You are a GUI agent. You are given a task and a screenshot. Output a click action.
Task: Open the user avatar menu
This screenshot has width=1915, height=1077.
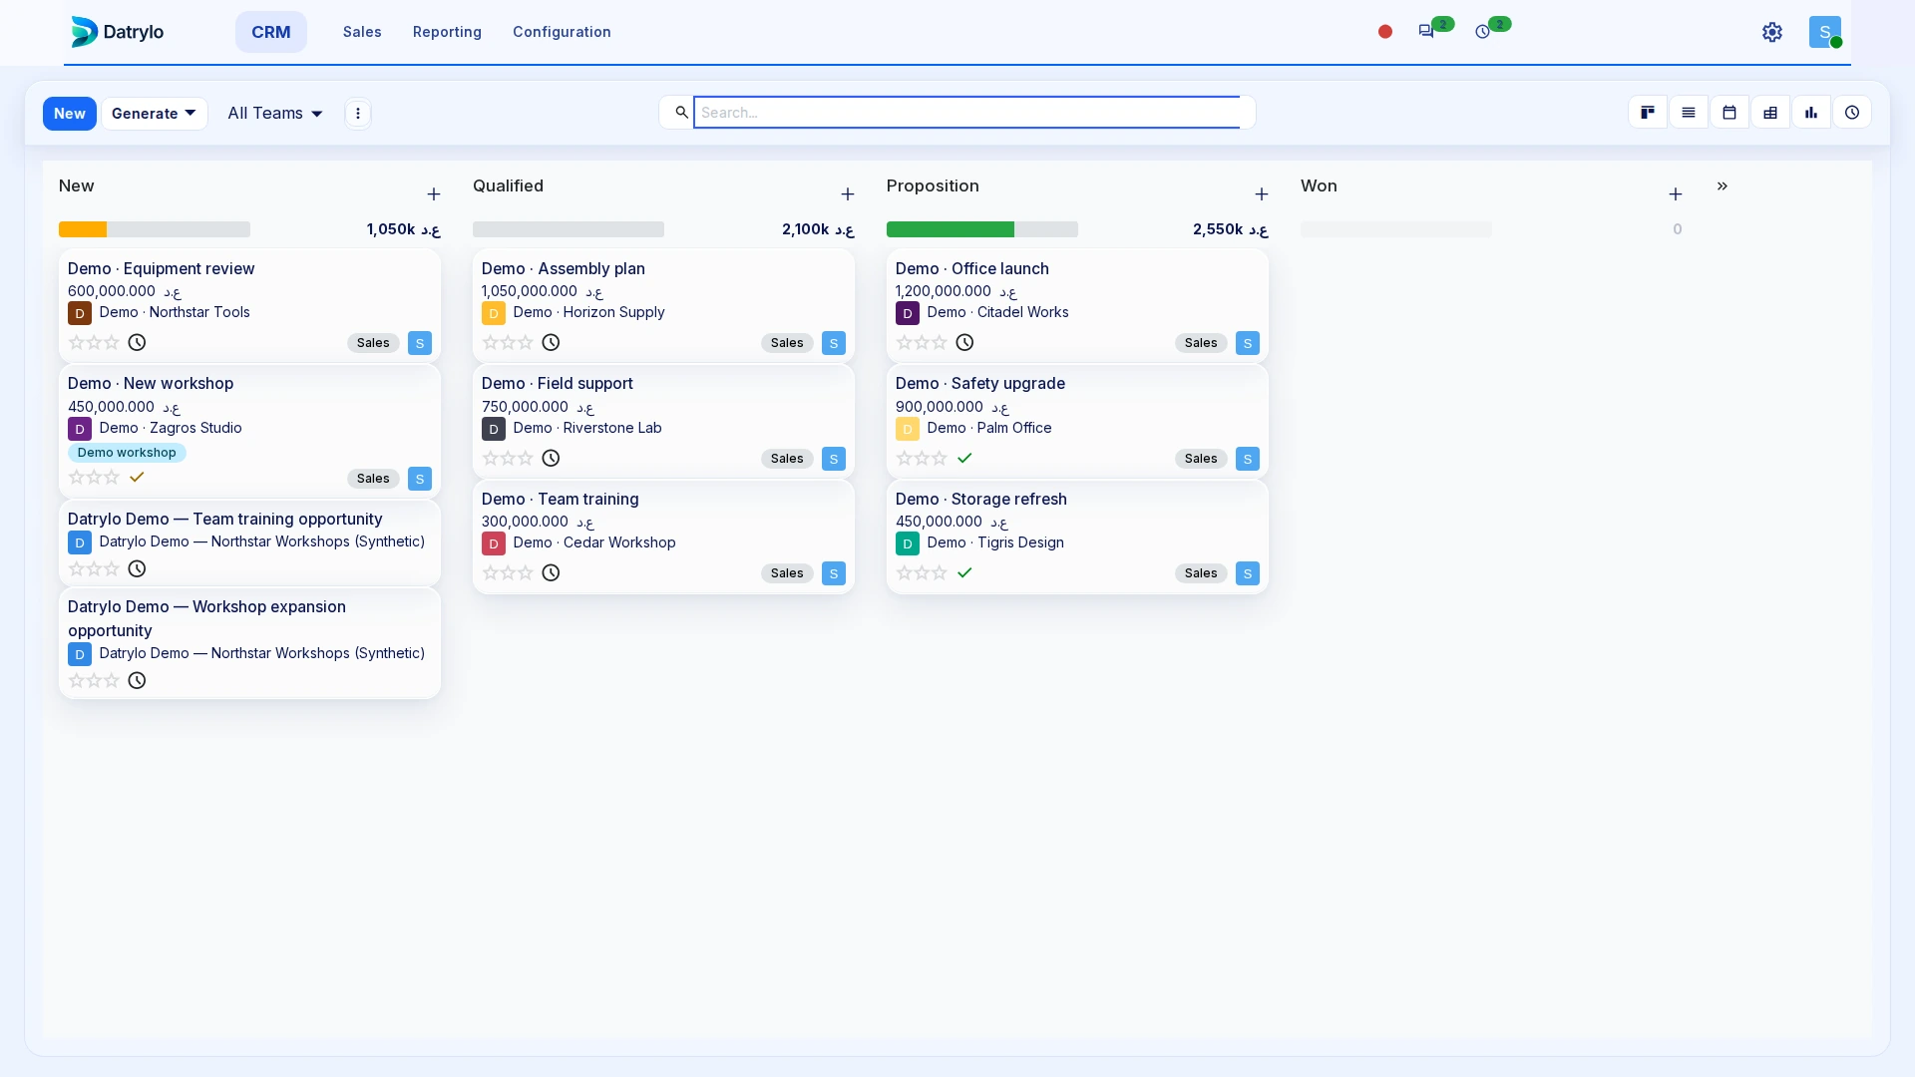point(1825,32)
